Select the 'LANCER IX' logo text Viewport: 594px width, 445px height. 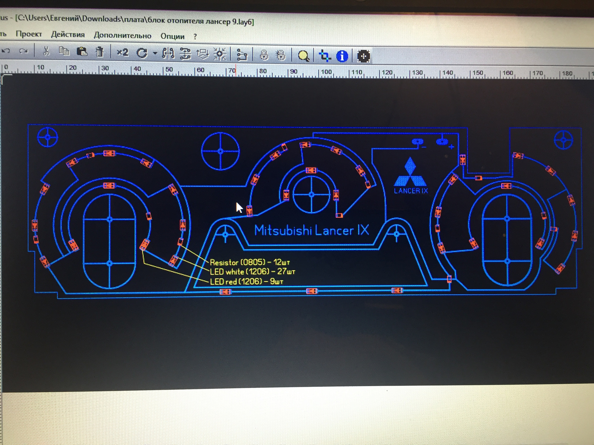[411, 191]
